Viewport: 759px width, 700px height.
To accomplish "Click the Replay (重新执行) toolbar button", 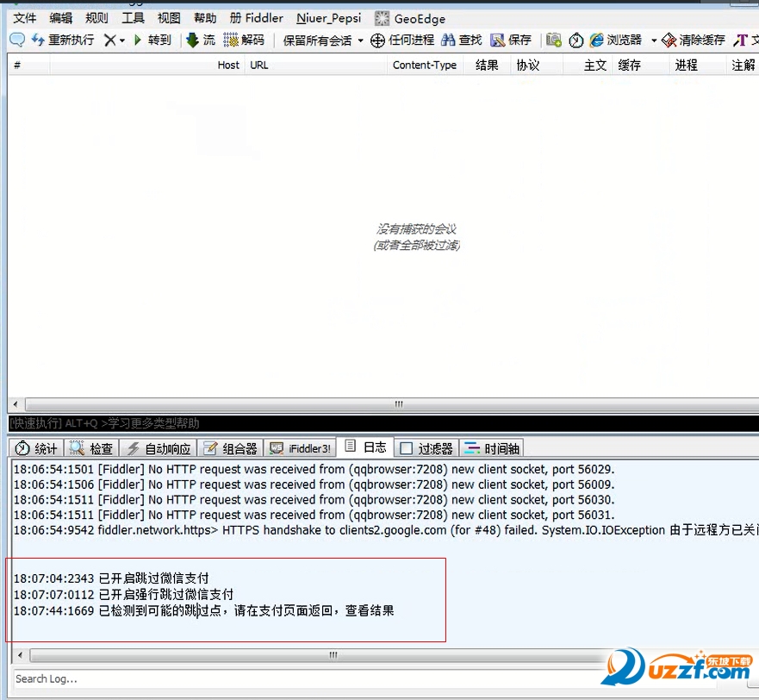I will (62, 40).
